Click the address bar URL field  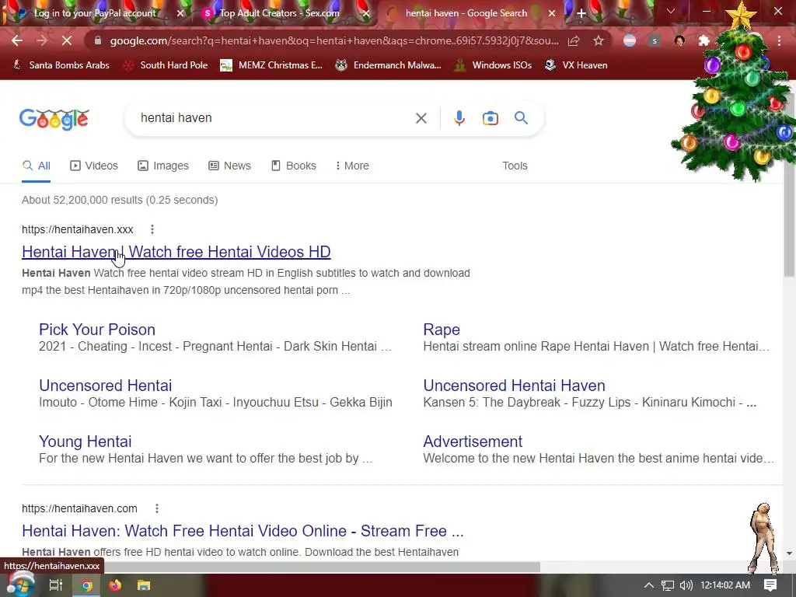334,40
